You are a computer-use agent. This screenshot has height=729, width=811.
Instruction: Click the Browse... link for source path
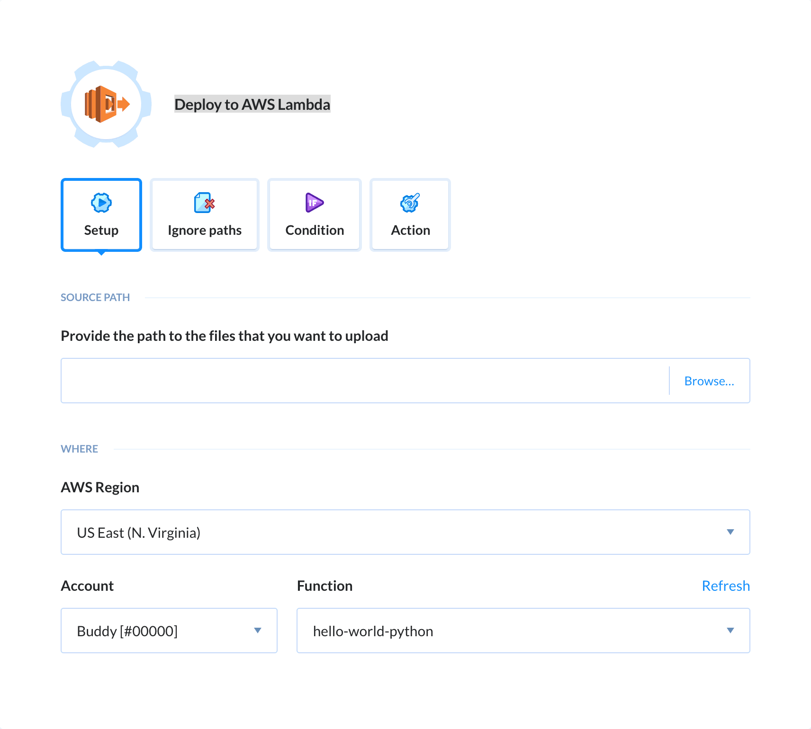(x=709, y=381)
